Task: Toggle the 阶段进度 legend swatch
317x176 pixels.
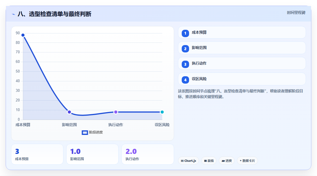Action: pyautogui.click(x=85, y=133)
